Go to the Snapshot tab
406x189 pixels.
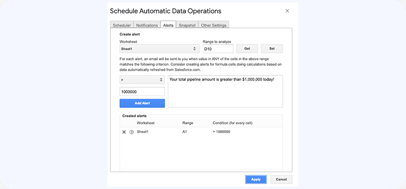click(187, 25)
